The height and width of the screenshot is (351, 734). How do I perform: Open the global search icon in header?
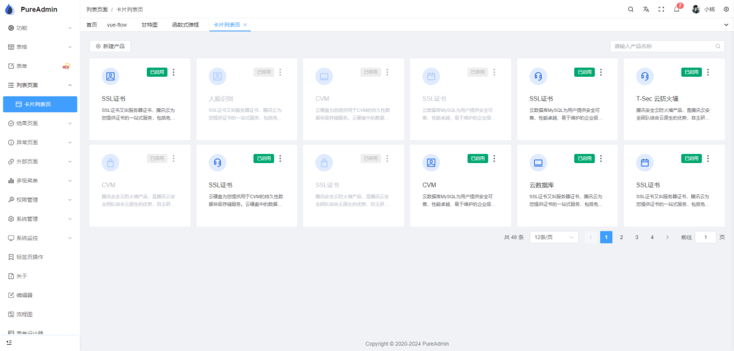(x=631, y=9)
